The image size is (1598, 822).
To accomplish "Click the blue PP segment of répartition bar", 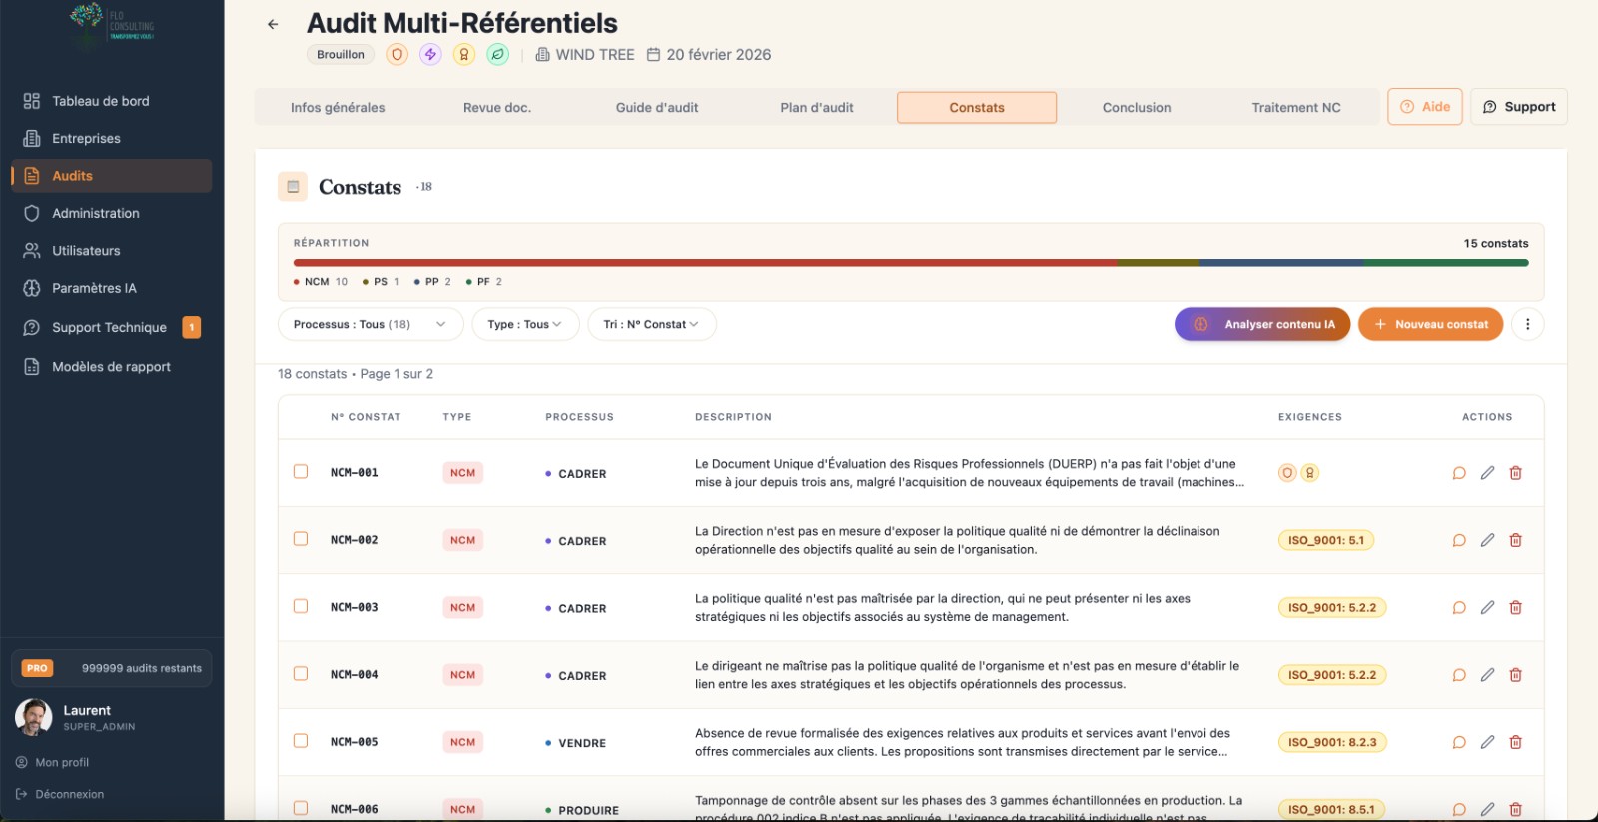I will click(1281, 263).
